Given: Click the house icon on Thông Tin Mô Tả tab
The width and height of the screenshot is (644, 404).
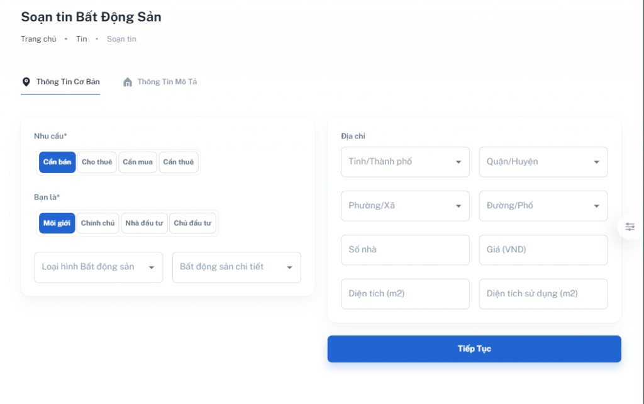Looking at the screenshot, I should (128, 82).
